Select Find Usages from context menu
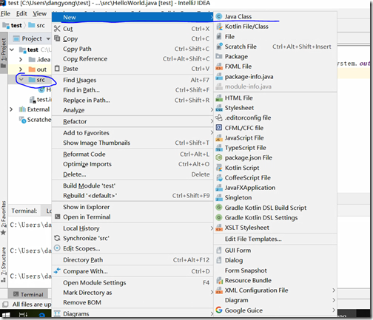This screenshot has height=320, width=373. (x=133, y=80)
